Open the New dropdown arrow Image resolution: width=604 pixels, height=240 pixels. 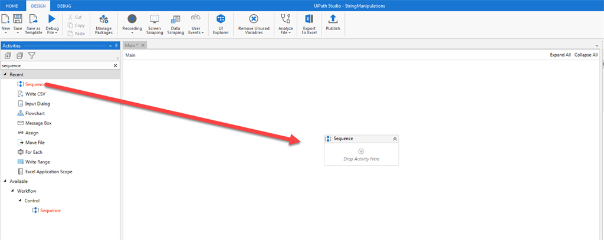click(5, 33)
